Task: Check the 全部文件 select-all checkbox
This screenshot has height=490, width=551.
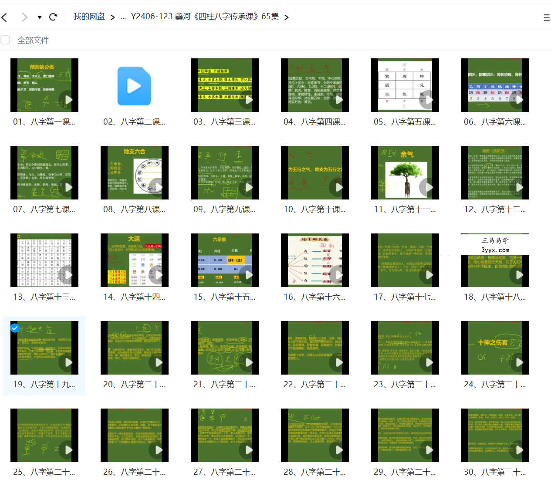Action: (x=5, y=40)
